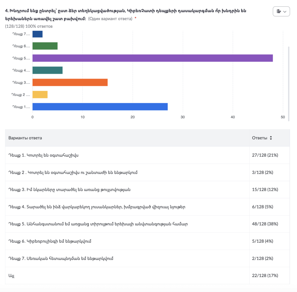The width and height of the screenshot is (297, 292).
Task: Select the green Դեպք 6 bar
Action: tap(45, 46)
